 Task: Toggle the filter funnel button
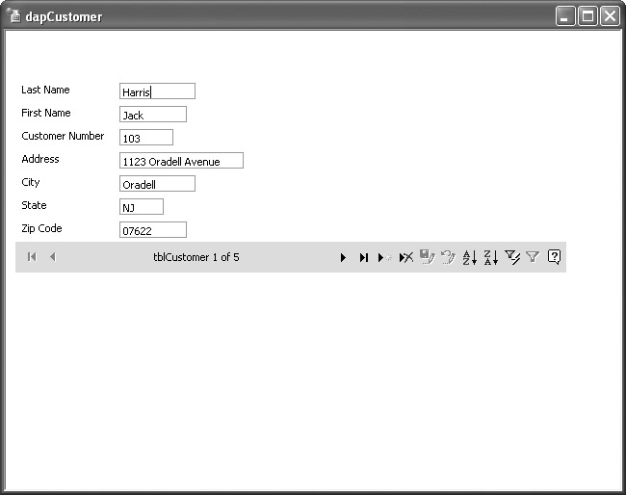pyautogui.click(x=533, y=257)
